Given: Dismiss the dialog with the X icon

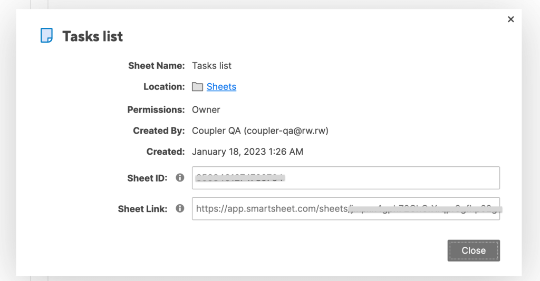Looking at the screenshot, I should pos(510,19).
